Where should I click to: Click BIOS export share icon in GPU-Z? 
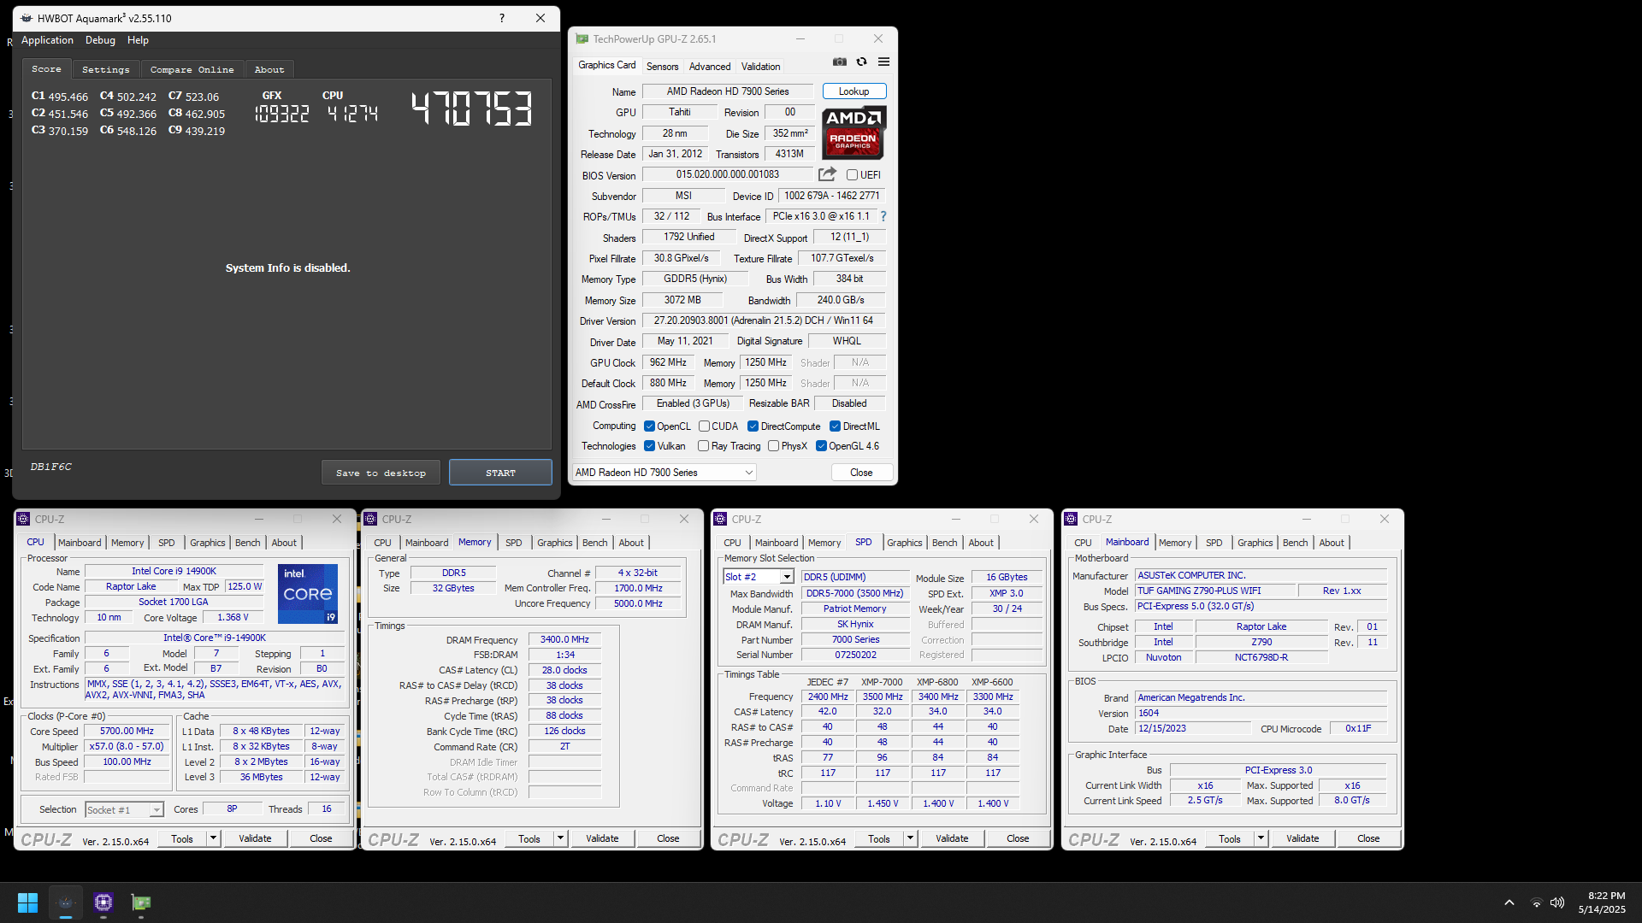click(827, 174)
